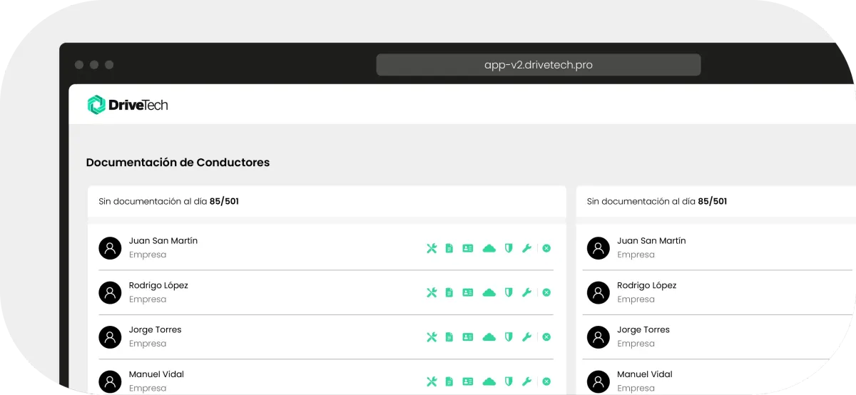
Task: Click 'Empresa' label under left Rodrigo López
Action: coord(148,299)
